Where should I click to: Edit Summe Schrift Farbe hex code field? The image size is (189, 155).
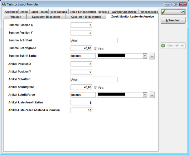coord(83,56)
